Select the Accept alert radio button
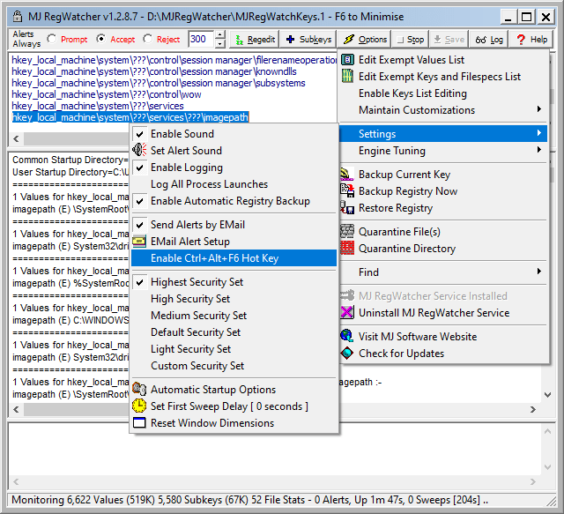The height and width of the screenshot is (514, 564). (101, 39)
